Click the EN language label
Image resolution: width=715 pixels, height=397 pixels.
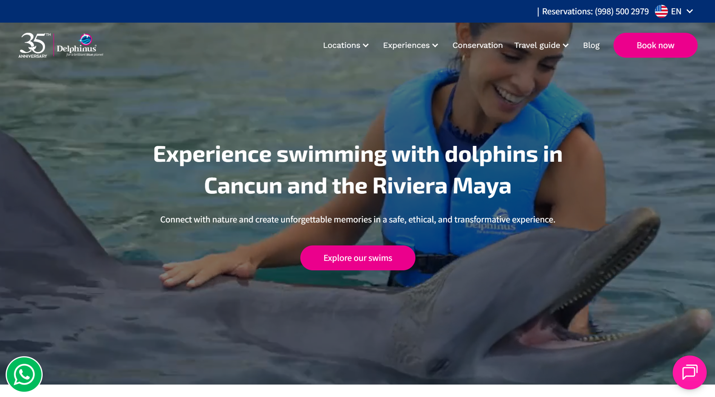tap(676, 11)
